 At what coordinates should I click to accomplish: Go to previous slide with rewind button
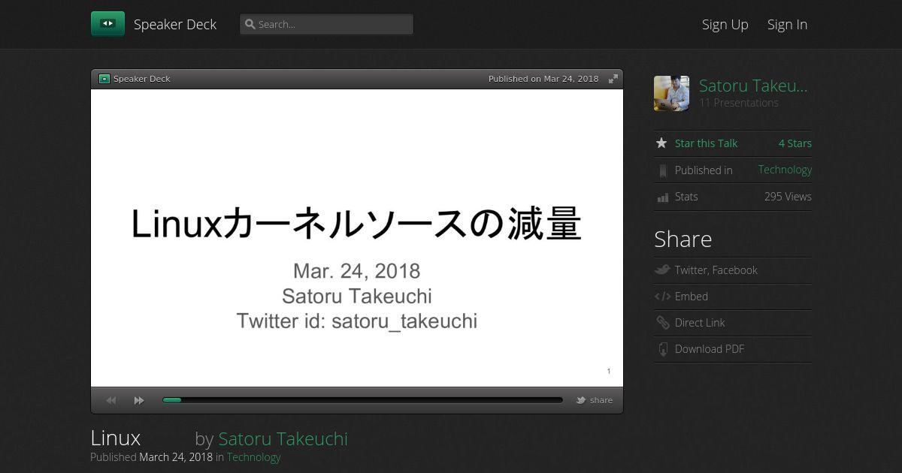click(x=111, y=400)
